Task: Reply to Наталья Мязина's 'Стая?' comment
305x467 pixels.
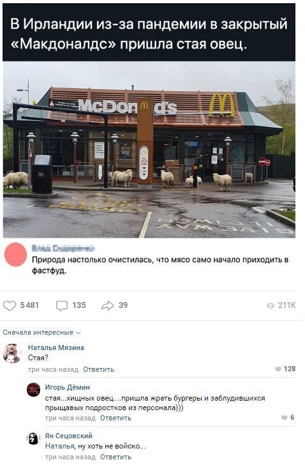Action: coord(98,370)
